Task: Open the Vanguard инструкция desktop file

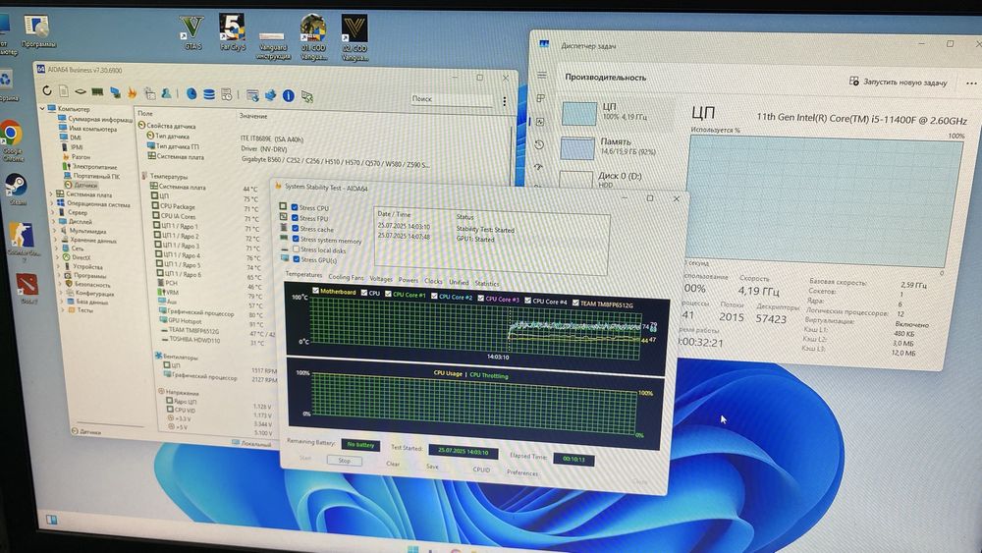Action: point(272,45)
